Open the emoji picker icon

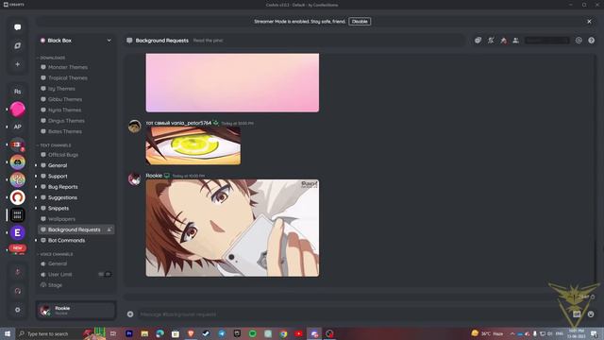pyautogui.click(x=591, y=314)
